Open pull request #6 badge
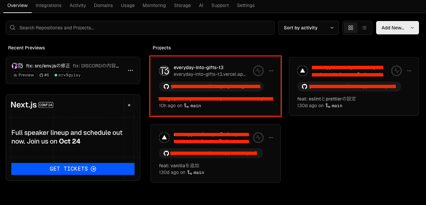This screenshot has width=426, height=205. coord(44,75)
